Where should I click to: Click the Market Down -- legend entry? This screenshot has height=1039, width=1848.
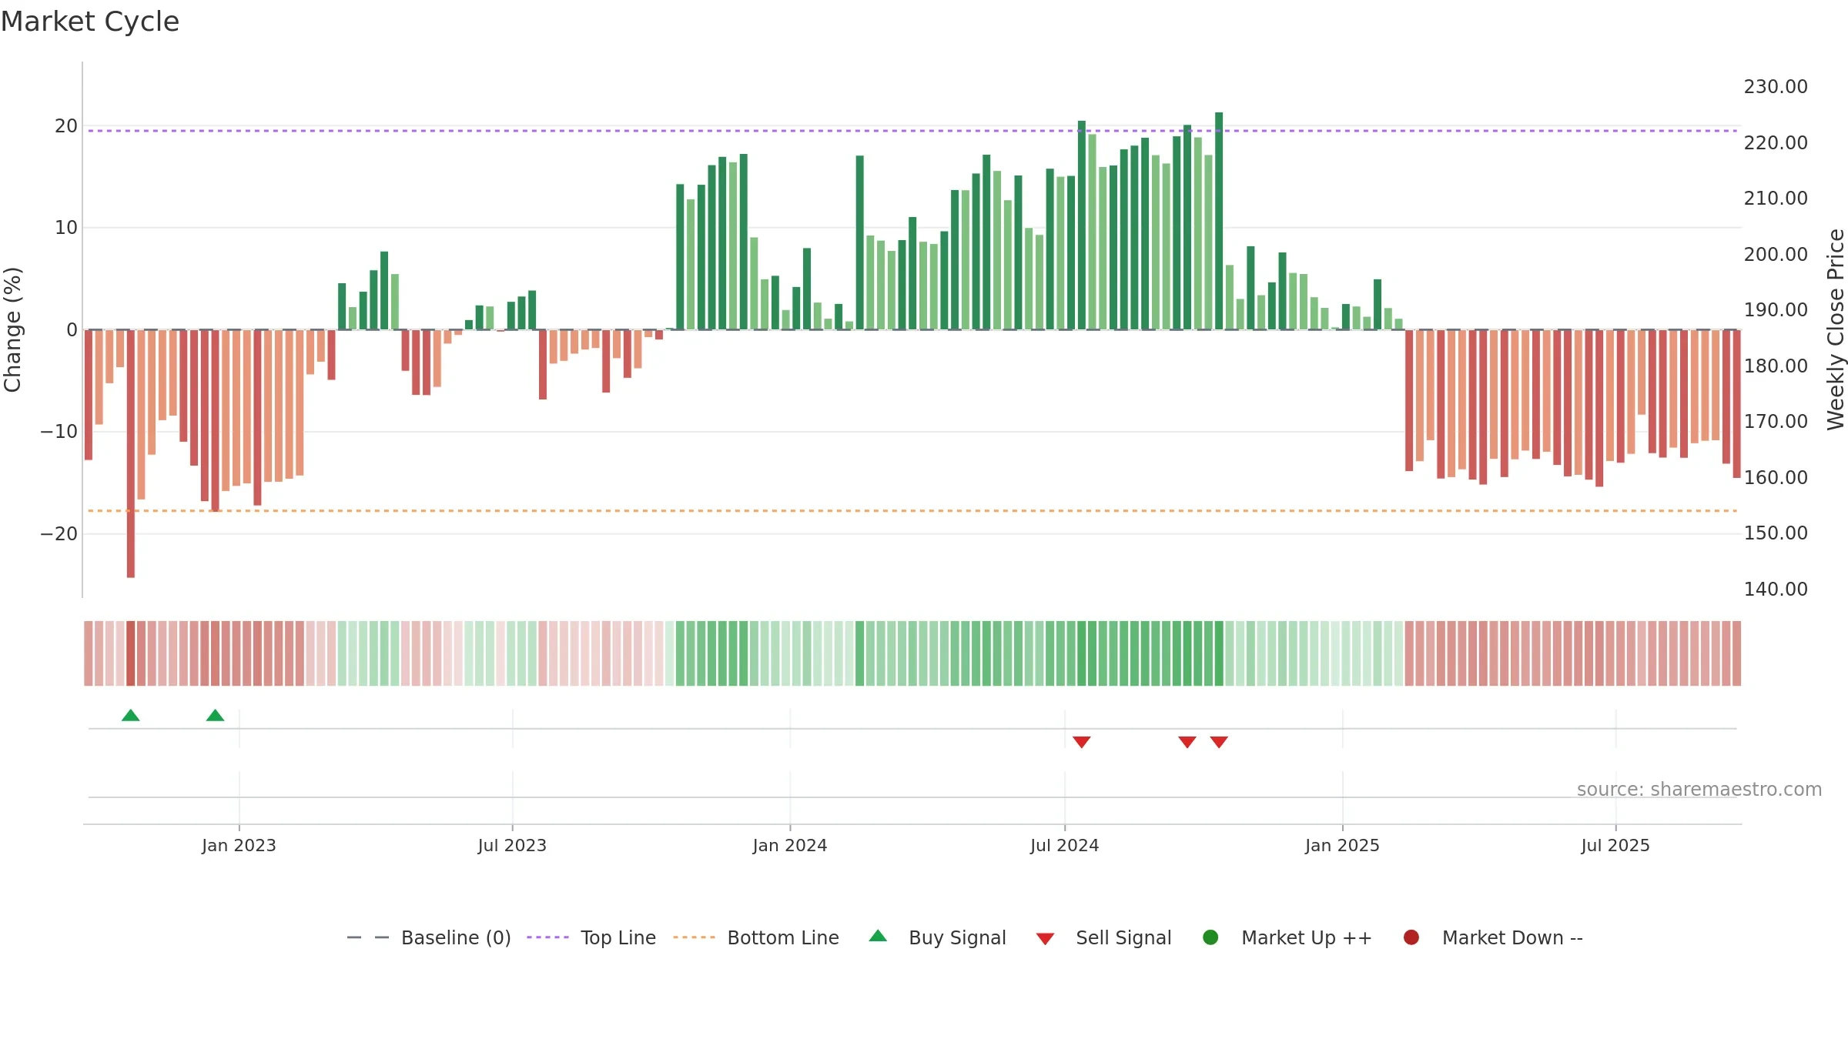[1493, 937]
